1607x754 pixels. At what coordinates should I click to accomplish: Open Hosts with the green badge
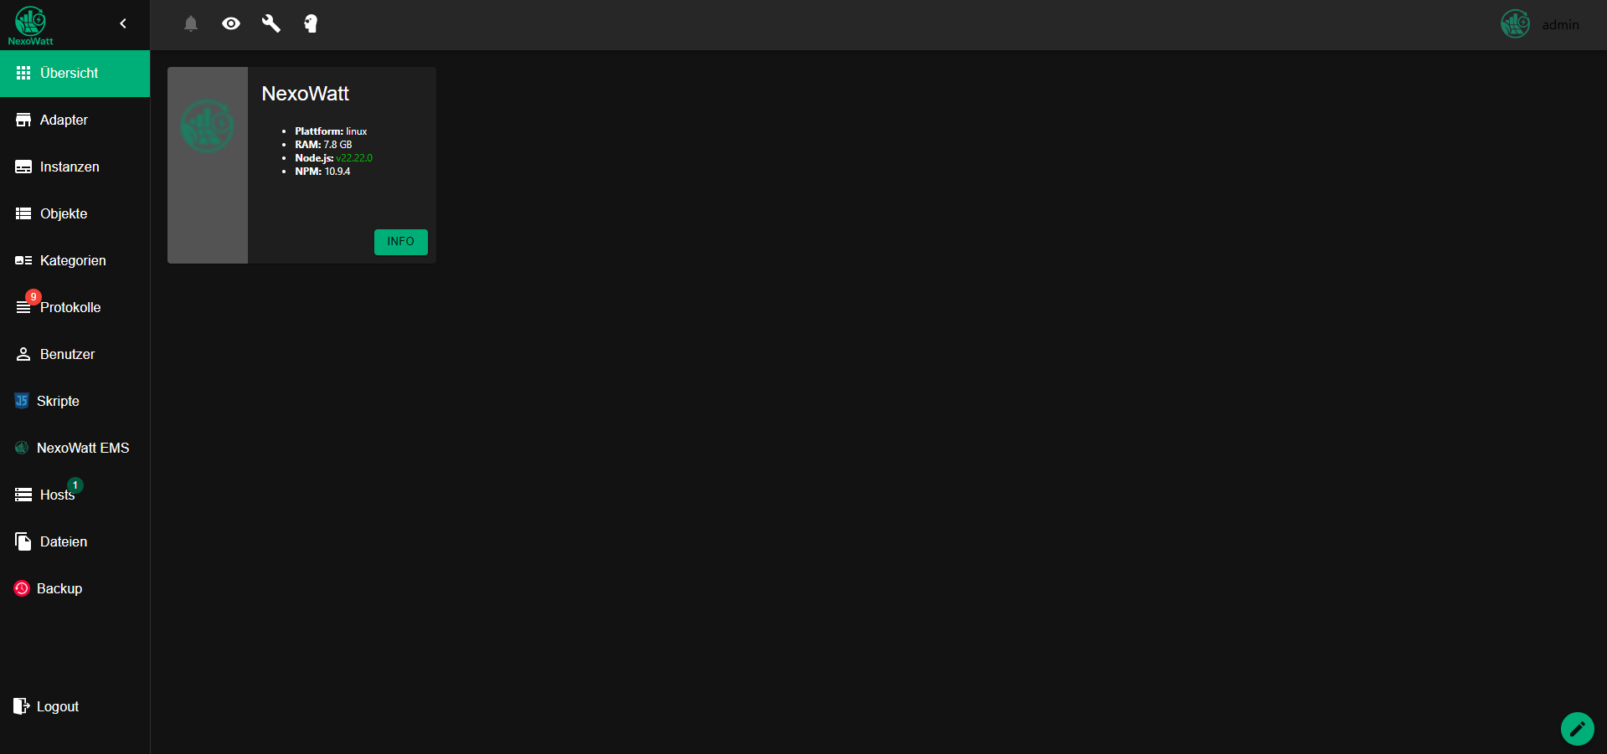pyautogui.click(x=75, y=495)
